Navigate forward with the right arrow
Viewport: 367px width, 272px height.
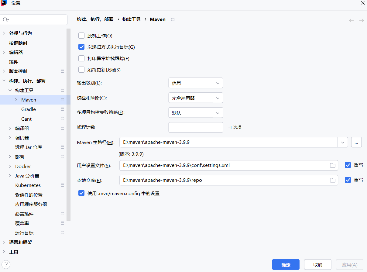(362, 20)
